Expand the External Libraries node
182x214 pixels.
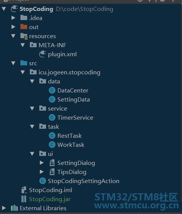click(x=4, y=208)
